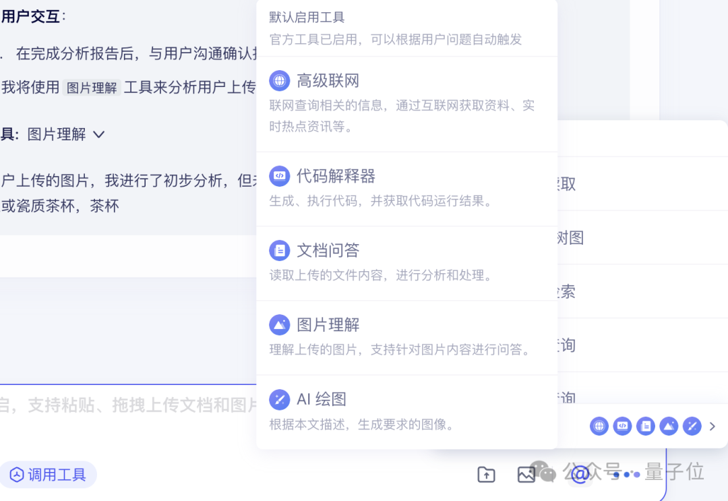Click small document icon in bottom-right row
Screen dimensions: 728x501
click(645, 425)
